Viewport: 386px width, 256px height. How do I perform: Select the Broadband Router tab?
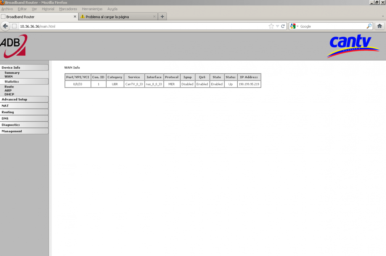[x=39, y=16]
